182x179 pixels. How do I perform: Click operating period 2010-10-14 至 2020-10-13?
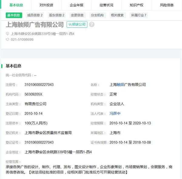[130, 123]
